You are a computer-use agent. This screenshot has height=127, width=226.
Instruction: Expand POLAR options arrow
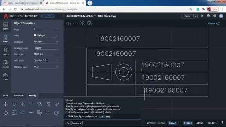pos(217,123)
